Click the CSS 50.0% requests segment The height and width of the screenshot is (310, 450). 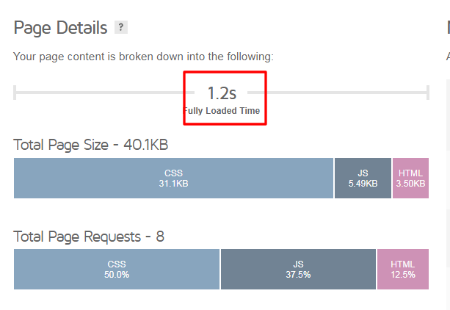(x=117, y=269)
